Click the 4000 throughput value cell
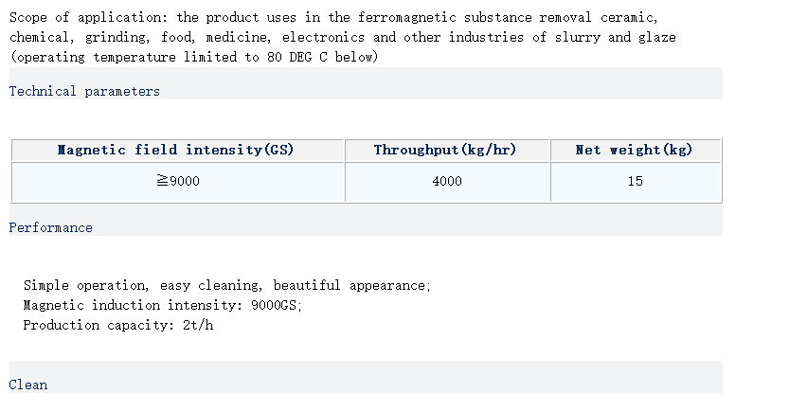The height and width of the screenshot is (412, 789). point(446,181)
